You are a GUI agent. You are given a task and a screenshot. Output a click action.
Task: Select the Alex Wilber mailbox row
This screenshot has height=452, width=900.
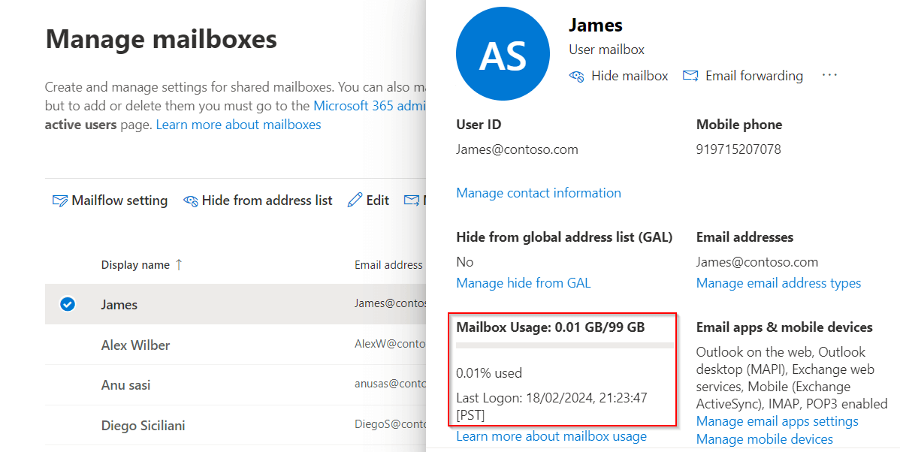coord(136,345)
